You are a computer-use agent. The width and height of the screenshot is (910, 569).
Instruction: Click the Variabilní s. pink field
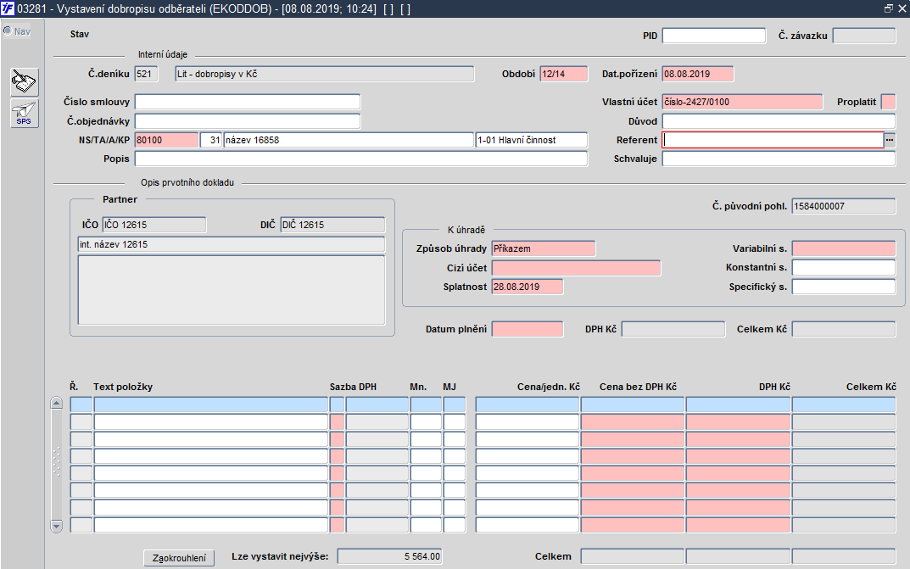[844, 248]
